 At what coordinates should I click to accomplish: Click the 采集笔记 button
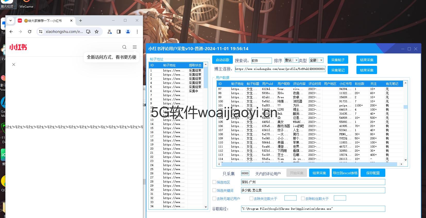click(338, 70)
